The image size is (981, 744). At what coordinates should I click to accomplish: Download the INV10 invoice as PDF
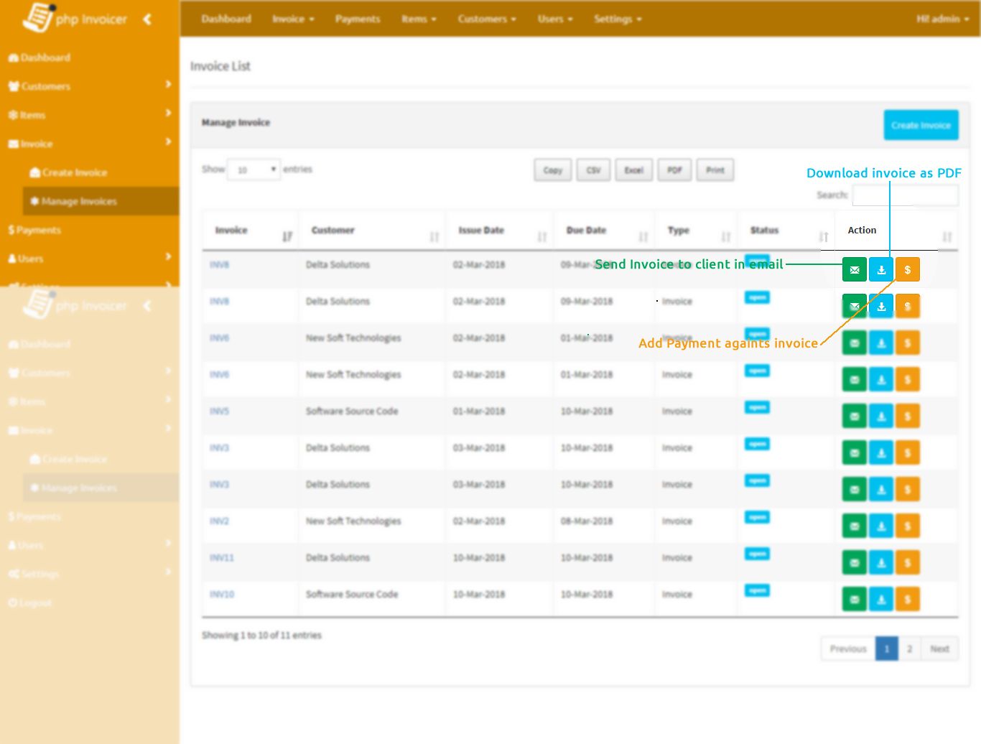coord(880,600)
